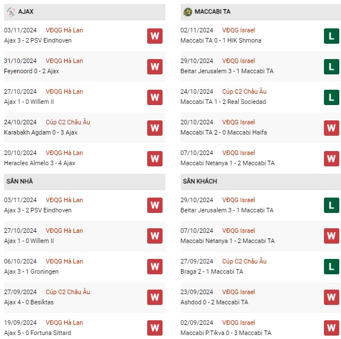
Task: Click the MACCABI TA team header title
Action: (x=213, y=11)
